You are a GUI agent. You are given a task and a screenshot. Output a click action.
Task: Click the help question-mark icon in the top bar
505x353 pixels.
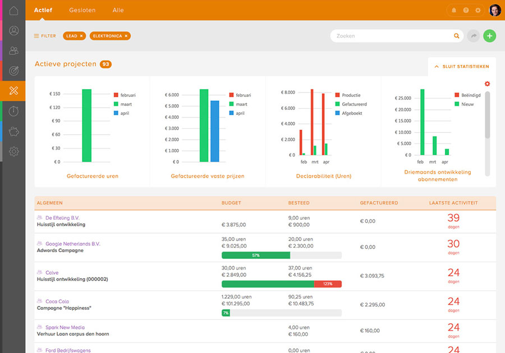[466, 10]
